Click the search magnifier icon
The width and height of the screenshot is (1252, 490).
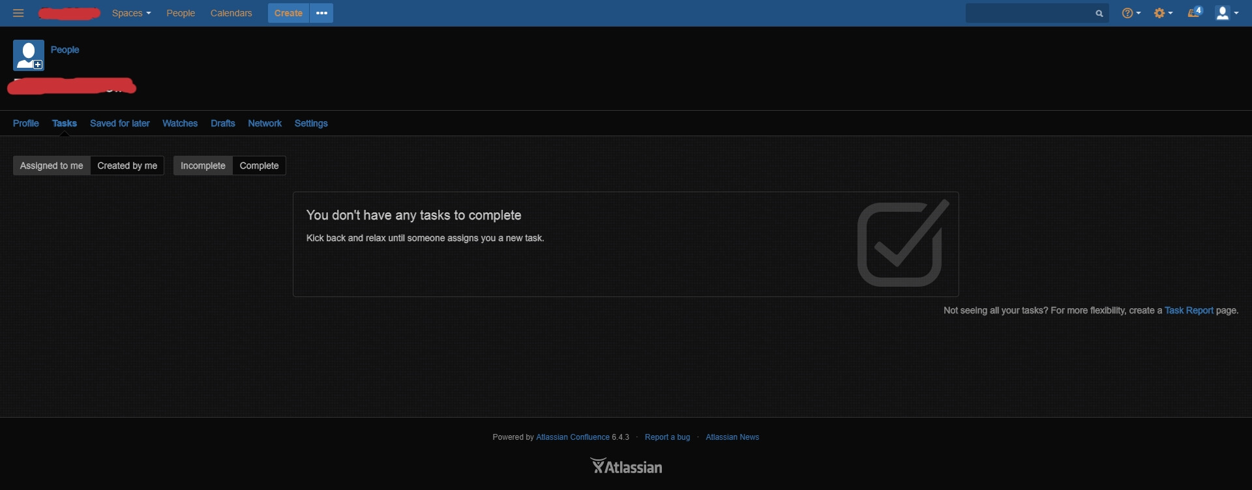(1099, 14)
